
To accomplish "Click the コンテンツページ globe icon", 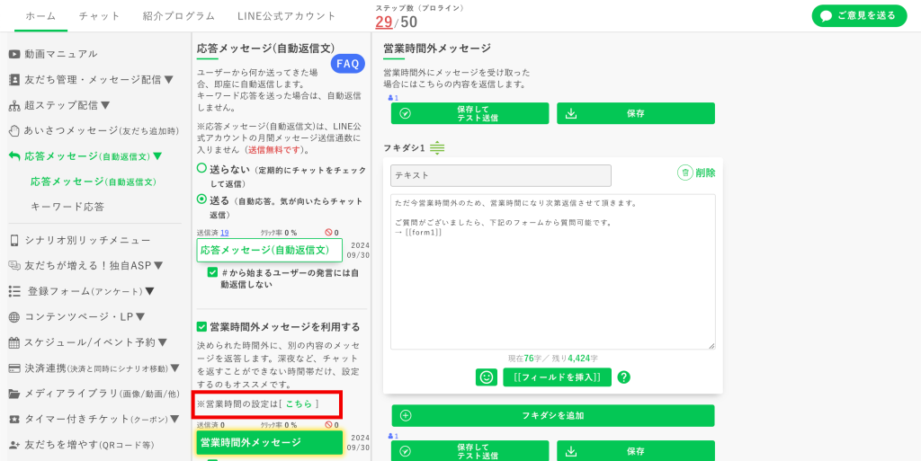I will tap(14, 316).
